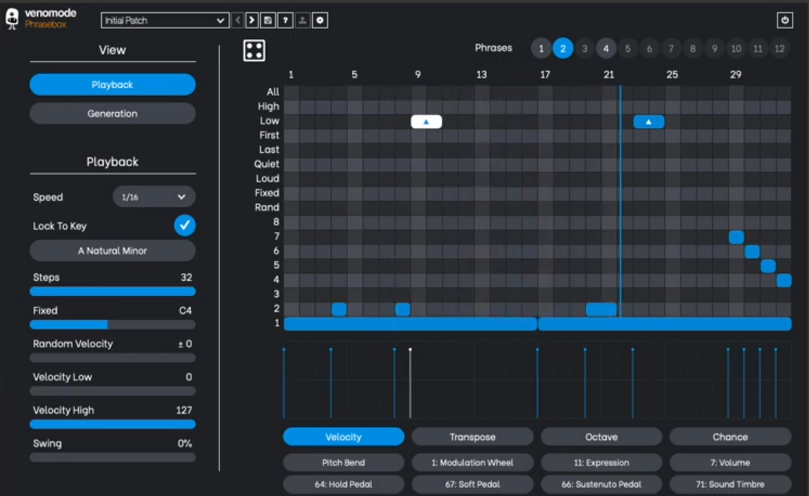The image size is (809, 496).
Task: Click the note block in row 5
Action: click(x=769, y=266)
